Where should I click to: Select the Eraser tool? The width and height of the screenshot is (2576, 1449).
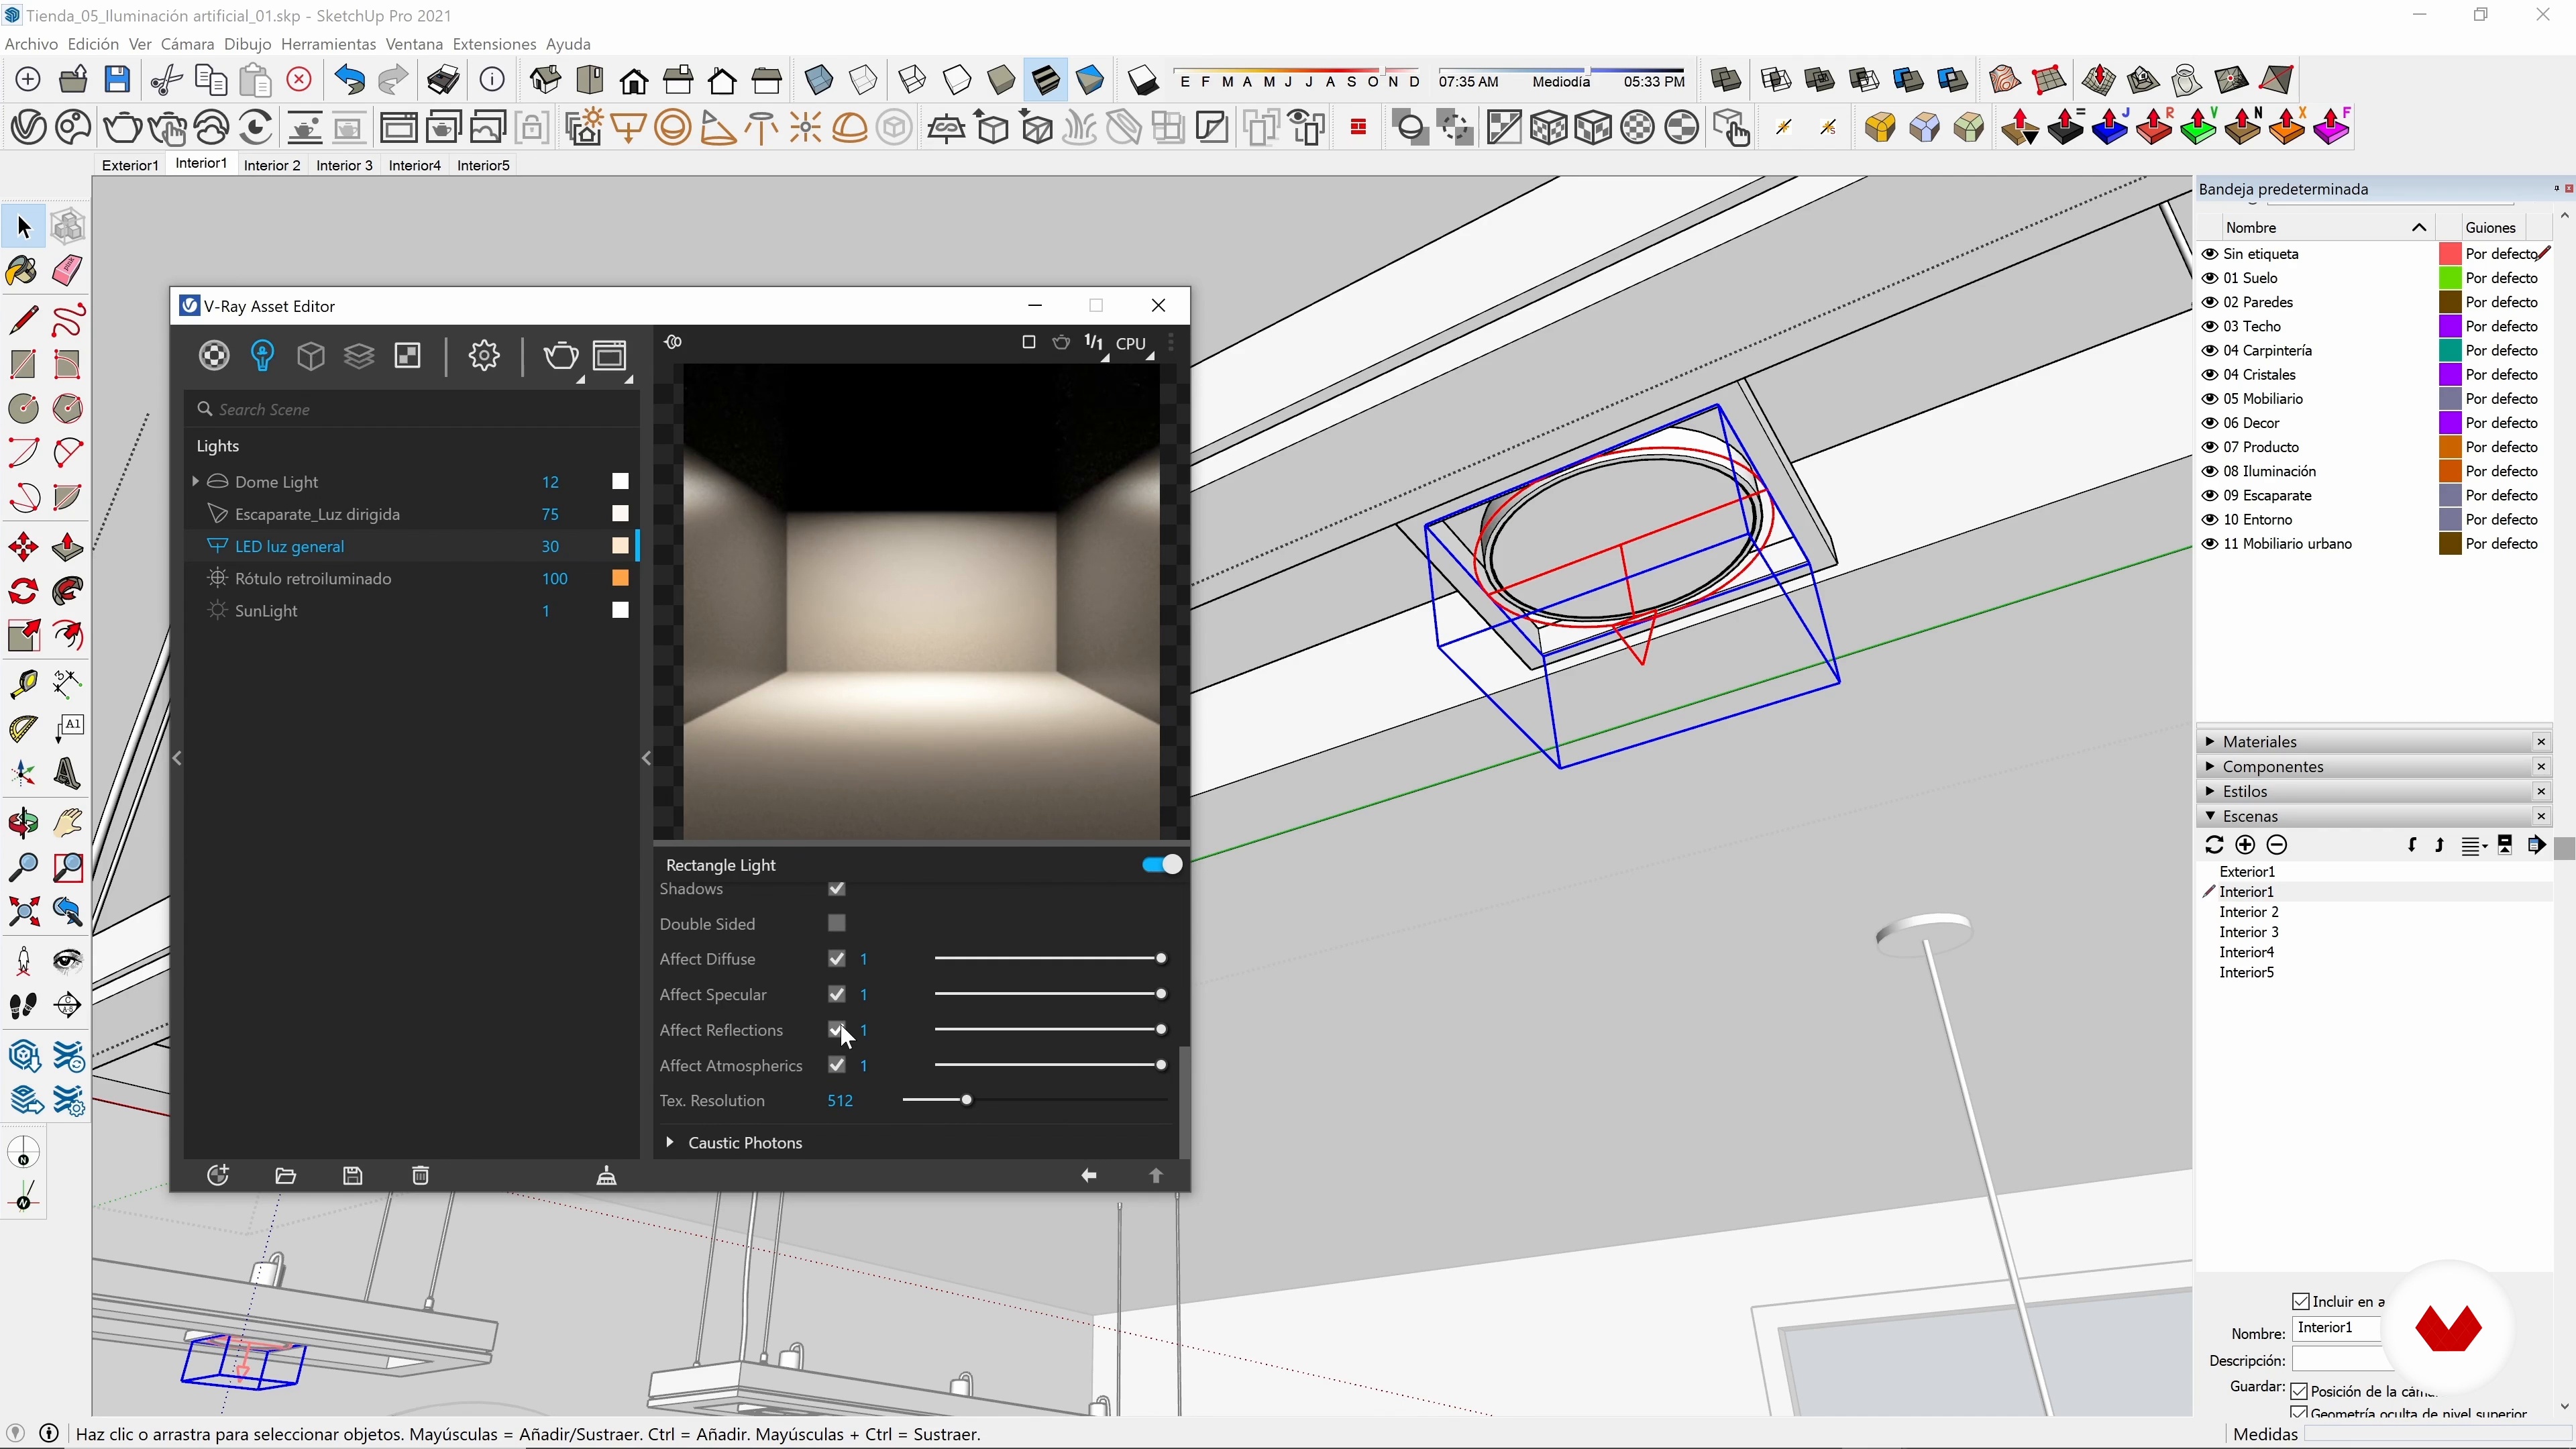tap(67, 271)
